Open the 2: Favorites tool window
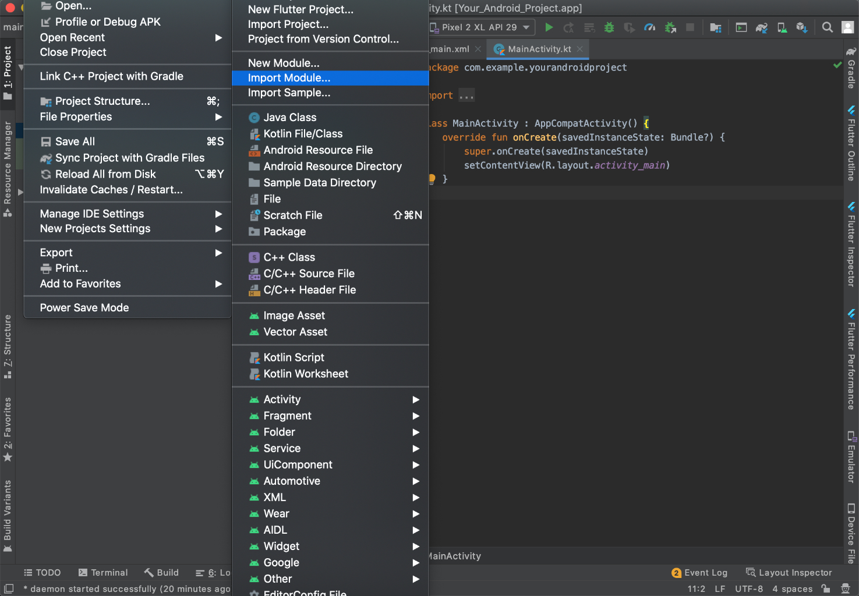This screenshot has height=596, width=859. (8, 429)
